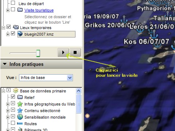175x131 pixels.
Task: Open the Visite touristique link
Action: click(39, 10)
